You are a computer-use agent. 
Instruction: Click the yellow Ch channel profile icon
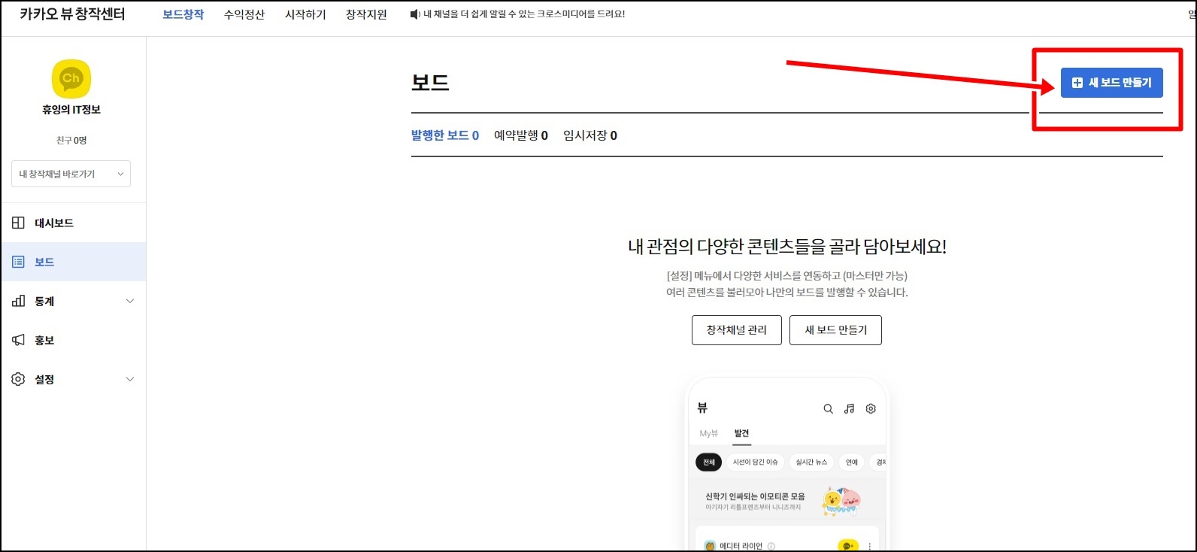pos(71,78)
